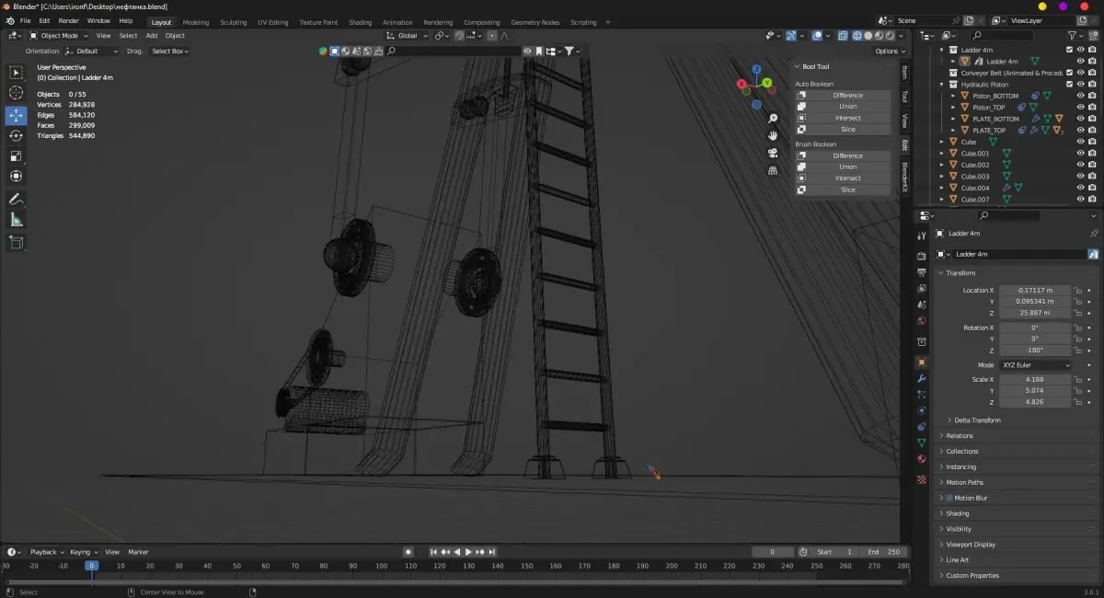Open the Edit menu
The width and height of the screenshot is (1104, 598).
(44, 20)
